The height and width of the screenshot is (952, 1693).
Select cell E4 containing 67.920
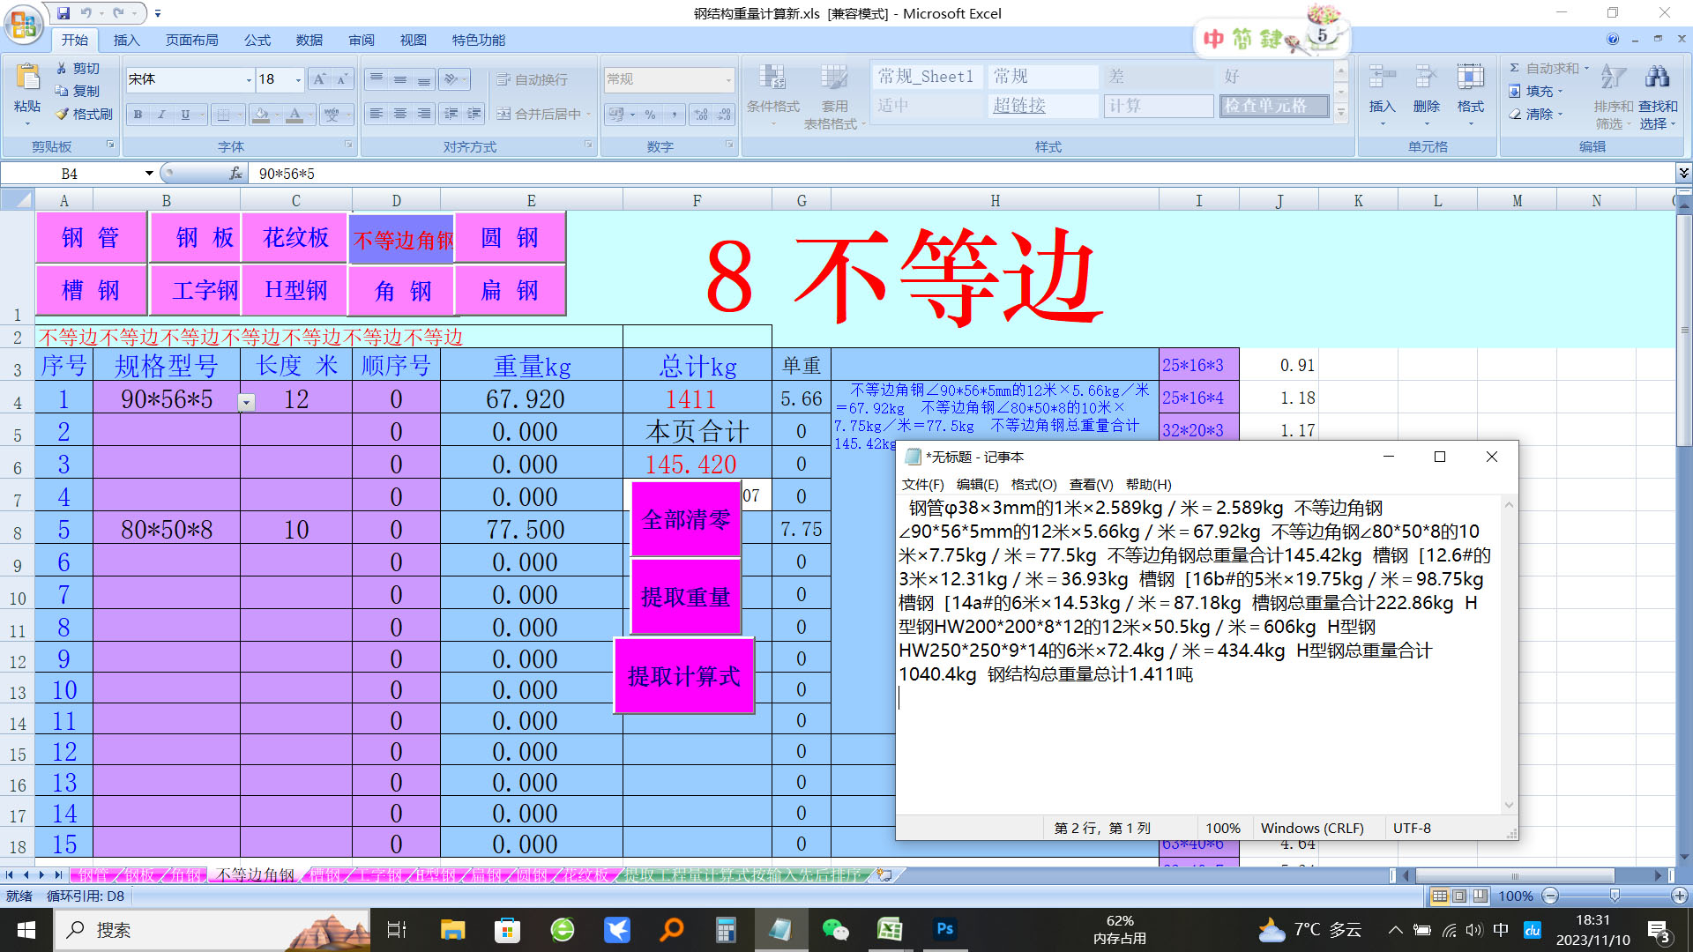531,398
